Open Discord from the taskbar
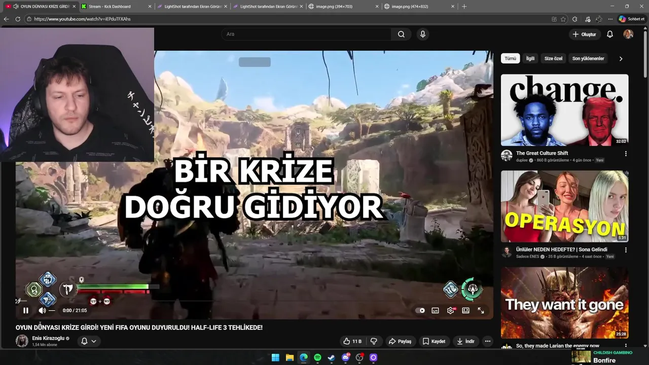Screen dimensions: 649x365 pos(346,357)
